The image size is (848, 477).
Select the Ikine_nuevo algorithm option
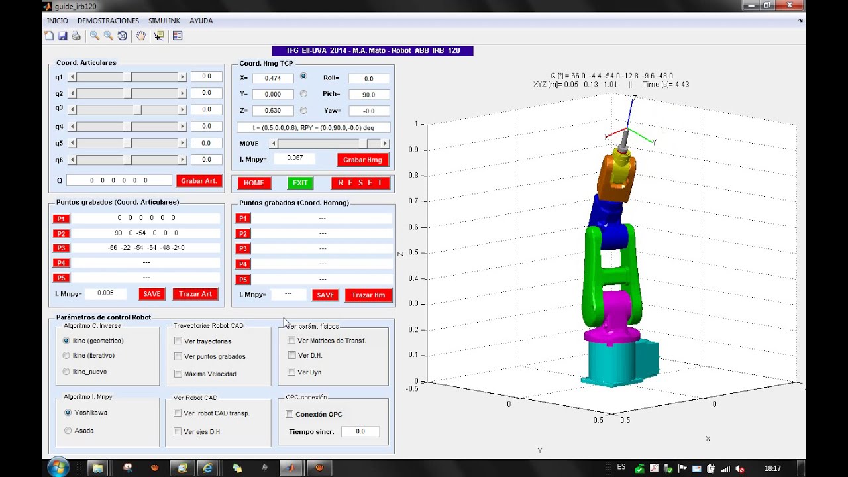click(x=66, y=372)
